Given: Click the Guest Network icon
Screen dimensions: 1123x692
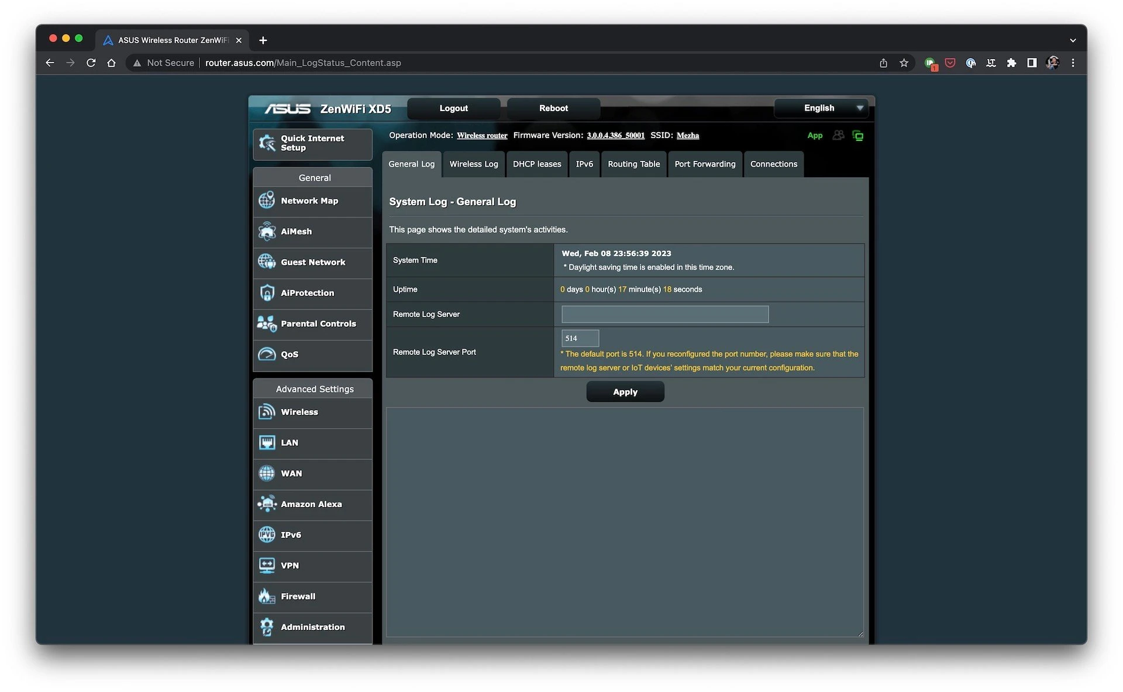Looking at the screenshot, I should (267, 261).
